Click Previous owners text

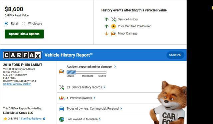pos(81,98)
